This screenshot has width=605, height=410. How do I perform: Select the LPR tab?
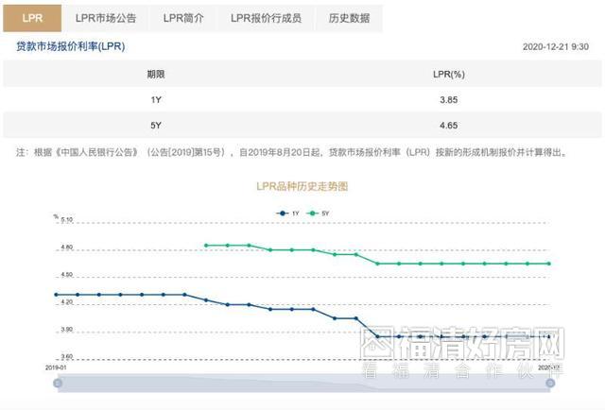point(32,18)
